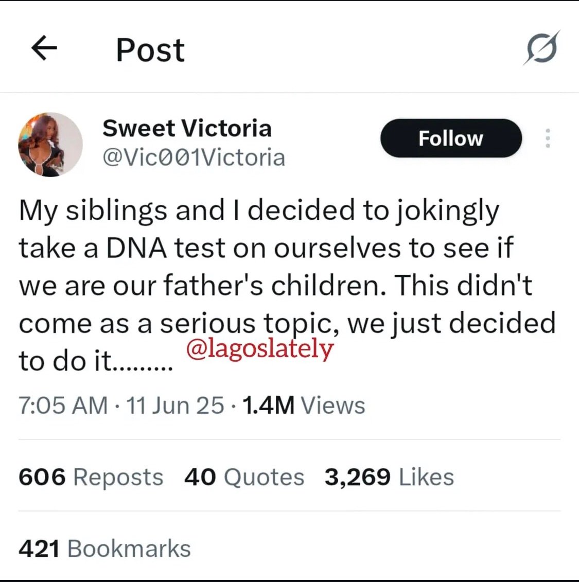Open Sweet Victoria's profile picture

tap(50, 145)
